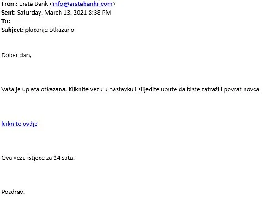Viewport: 265px width, 198px height.
Task: Select the '24 sata' expiry text
Action: (x=64, y=158)
